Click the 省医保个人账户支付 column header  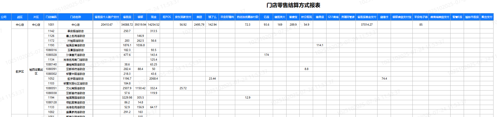coord(107,17)
